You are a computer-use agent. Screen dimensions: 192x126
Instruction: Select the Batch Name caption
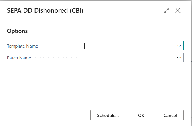(x=19, y=58)
